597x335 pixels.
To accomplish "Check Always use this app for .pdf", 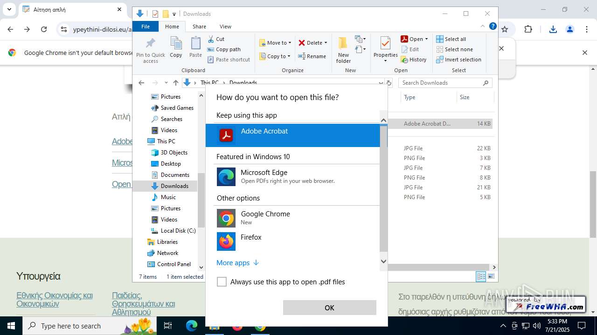I will [x=222, y=282].
